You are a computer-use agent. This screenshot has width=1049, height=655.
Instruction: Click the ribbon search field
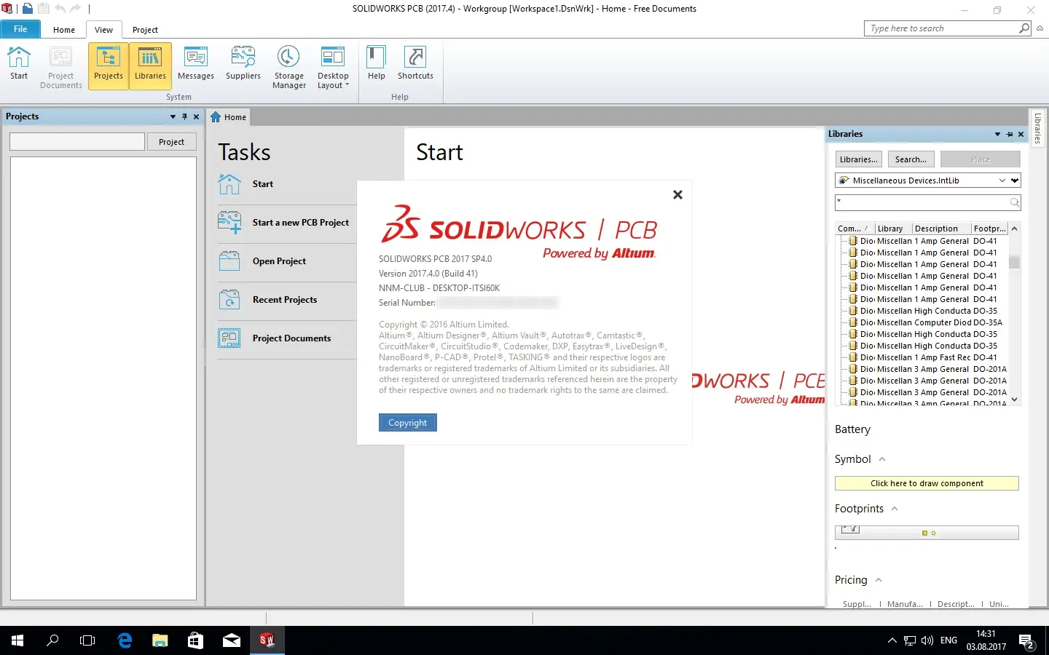click(941, 28)
